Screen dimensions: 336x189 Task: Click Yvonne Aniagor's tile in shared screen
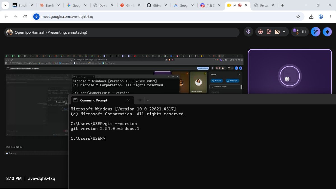tap(199, 82)
